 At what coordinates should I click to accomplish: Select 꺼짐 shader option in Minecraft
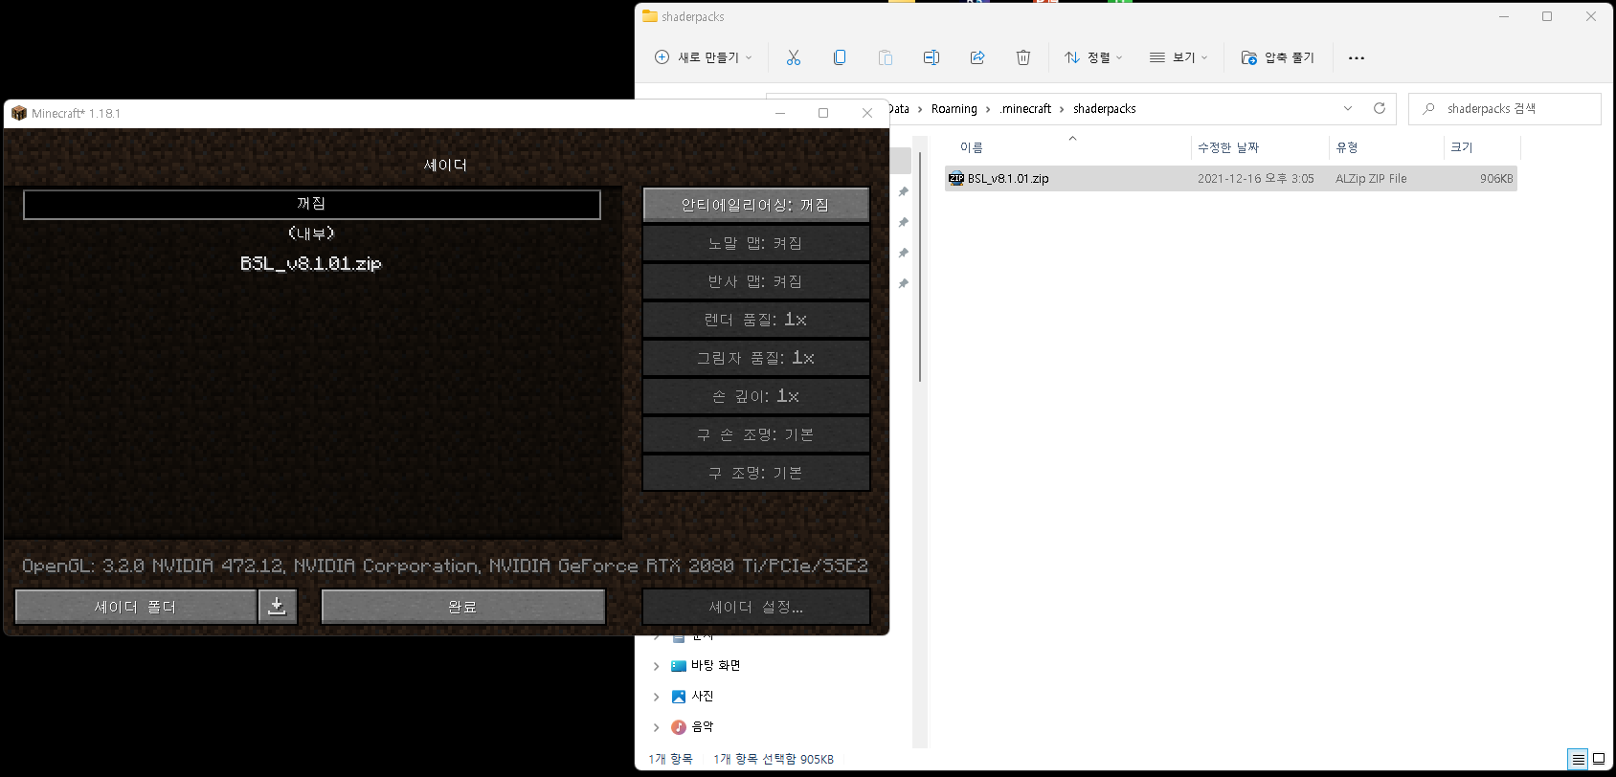[312, 204]
